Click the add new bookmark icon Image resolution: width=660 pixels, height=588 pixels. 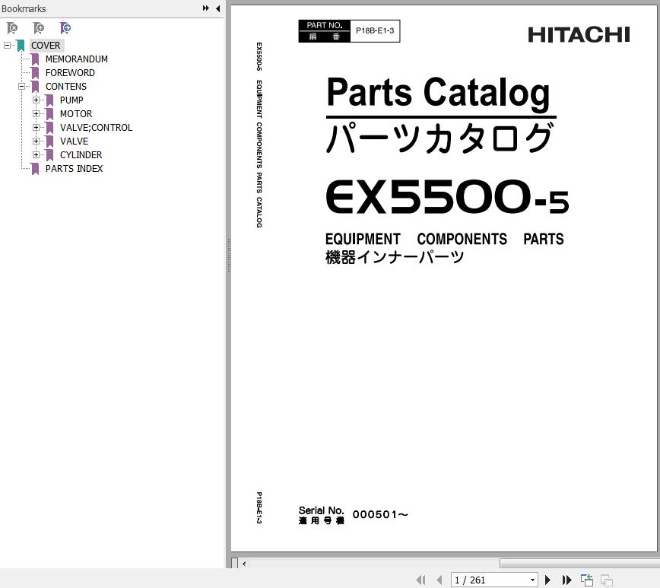pos(39,28)
